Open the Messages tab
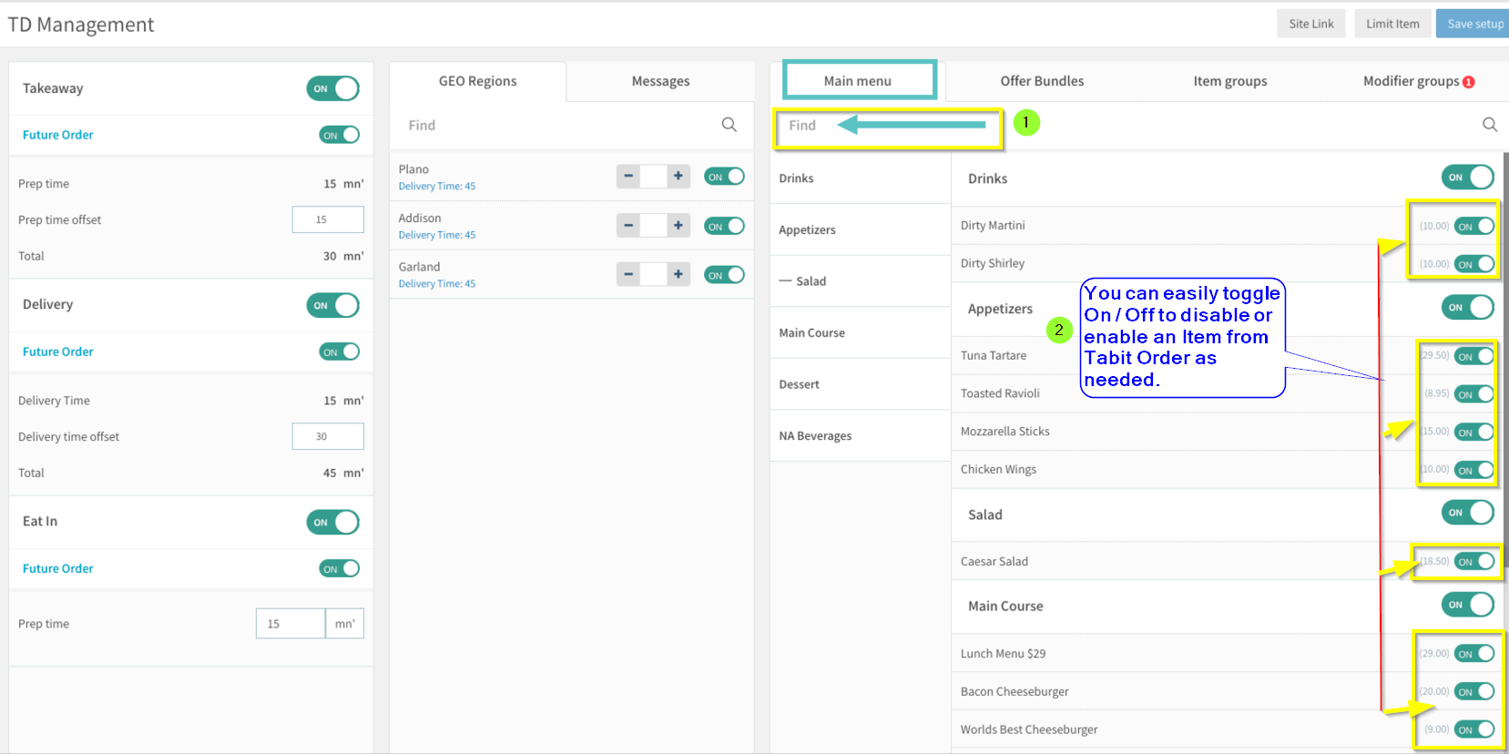The height and width of the screenshot is (754, 1509). coord(660,81)
